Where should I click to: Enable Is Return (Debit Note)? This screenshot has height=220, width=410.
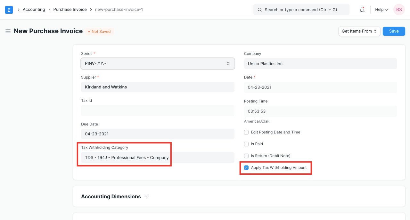click(x=246, y=156)
